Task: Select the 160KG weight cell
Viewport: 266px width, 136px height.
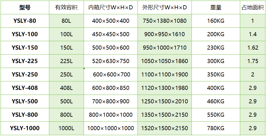Action: pyautogui.click(x=216, y=21)
